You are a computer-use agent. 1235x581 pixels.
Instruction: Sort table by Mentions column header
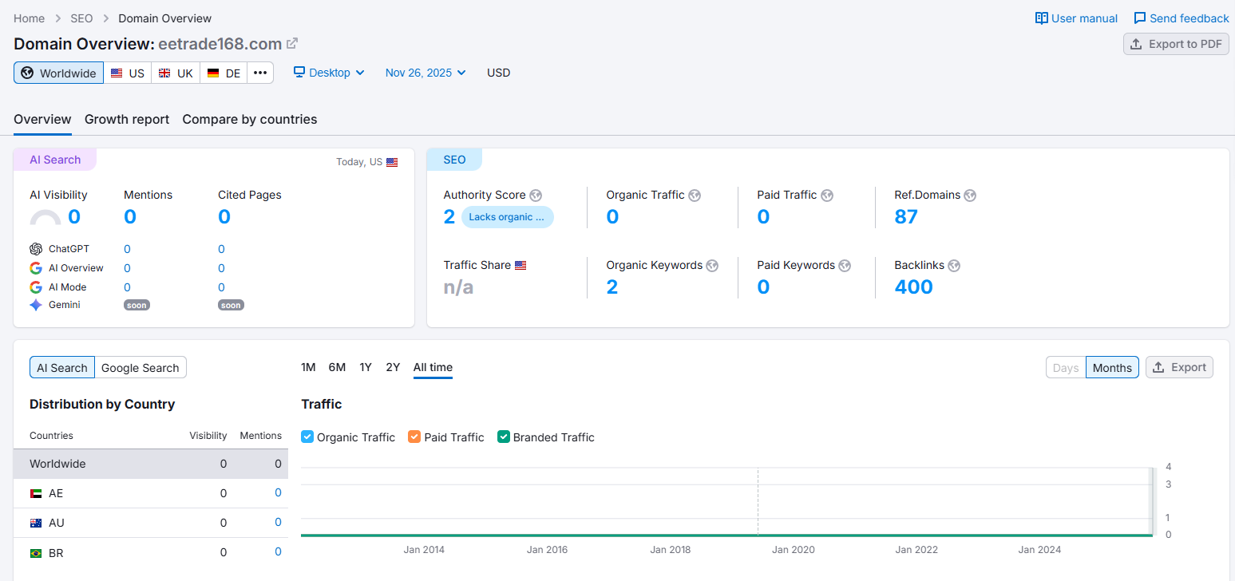(x=260, y=436)
